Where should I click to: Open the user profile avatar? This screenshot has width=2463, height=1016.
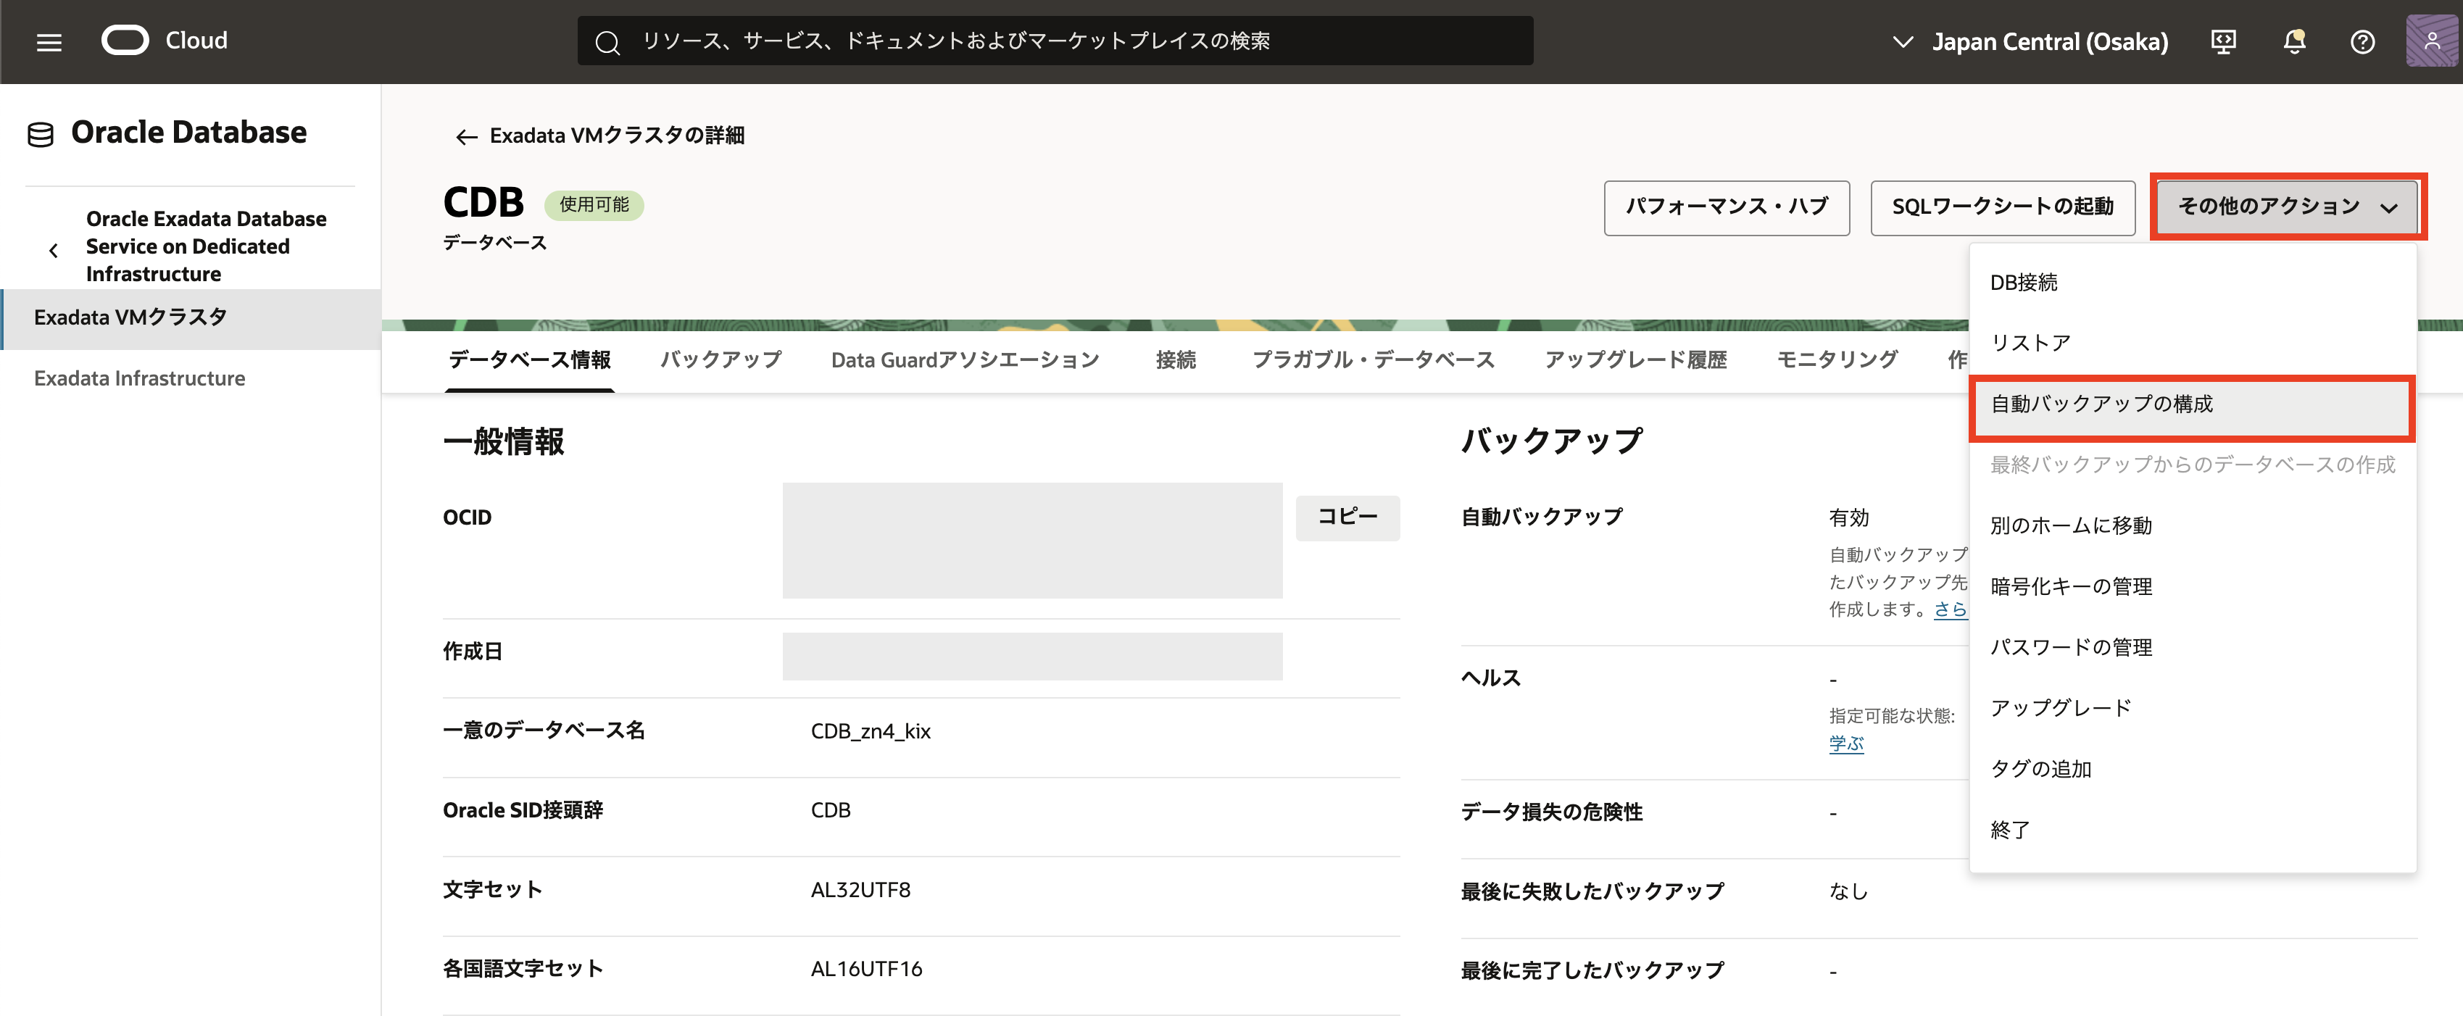(x=2431, y=42)
